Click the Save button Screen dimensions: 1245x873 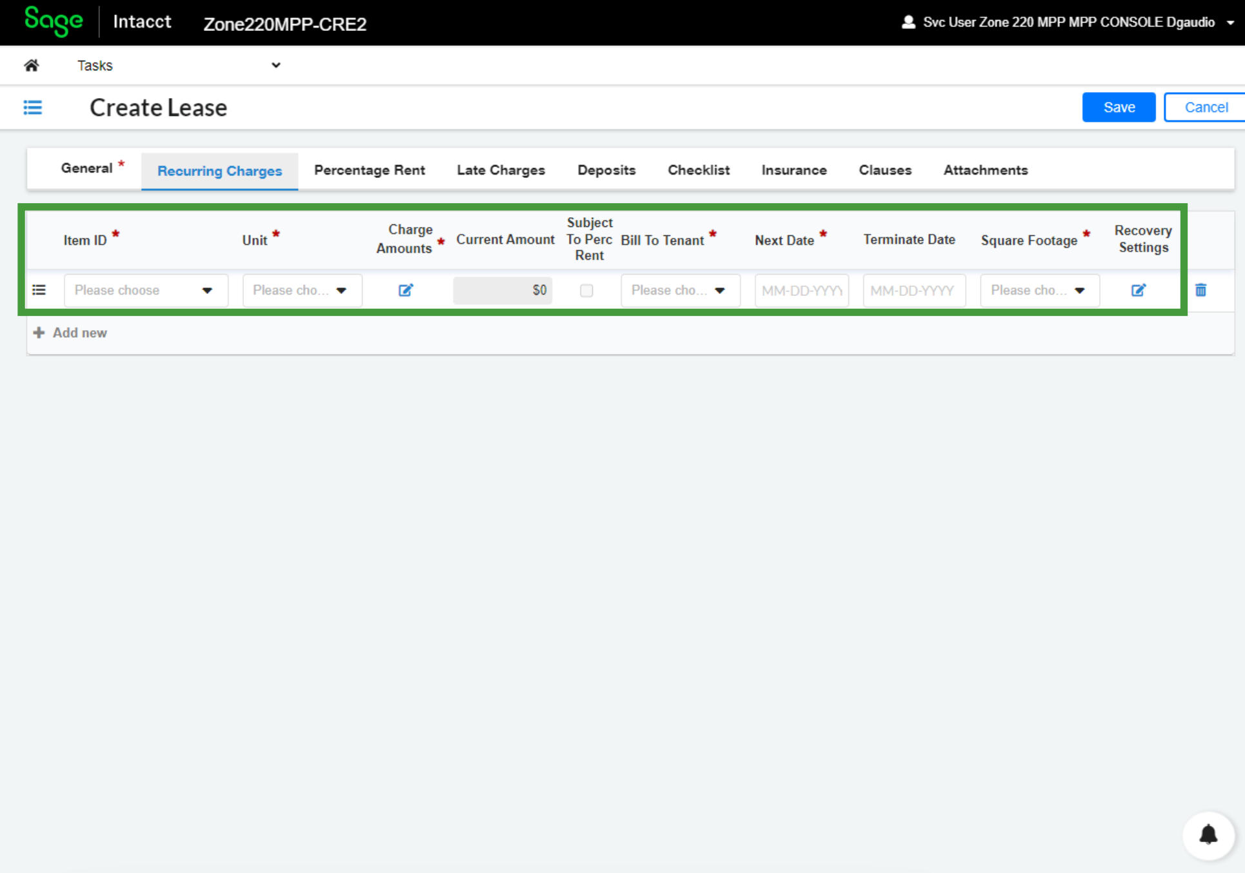coord(1119,107)
